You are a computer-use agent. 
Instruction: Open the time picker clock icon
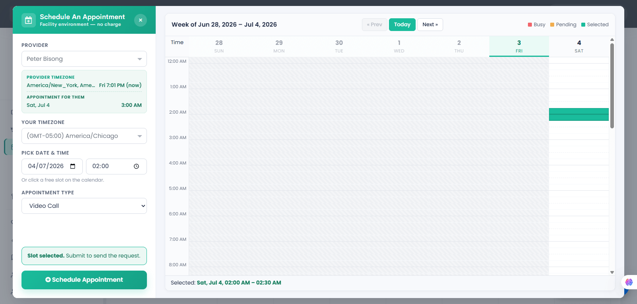pyautogui.click(x=137, y=166)
